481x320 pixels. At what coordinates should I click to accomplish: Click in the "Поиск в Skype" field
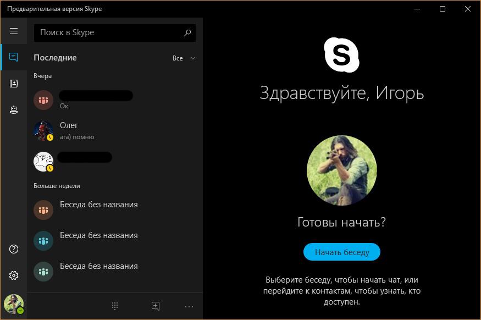coord(107,33)
